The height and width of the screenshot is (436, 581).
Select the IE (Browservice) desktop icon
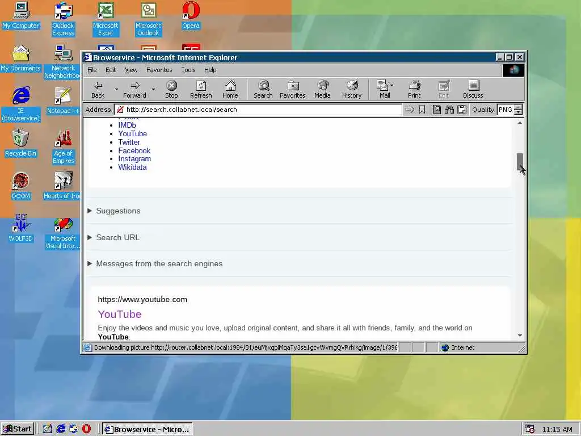coord(20,104)
